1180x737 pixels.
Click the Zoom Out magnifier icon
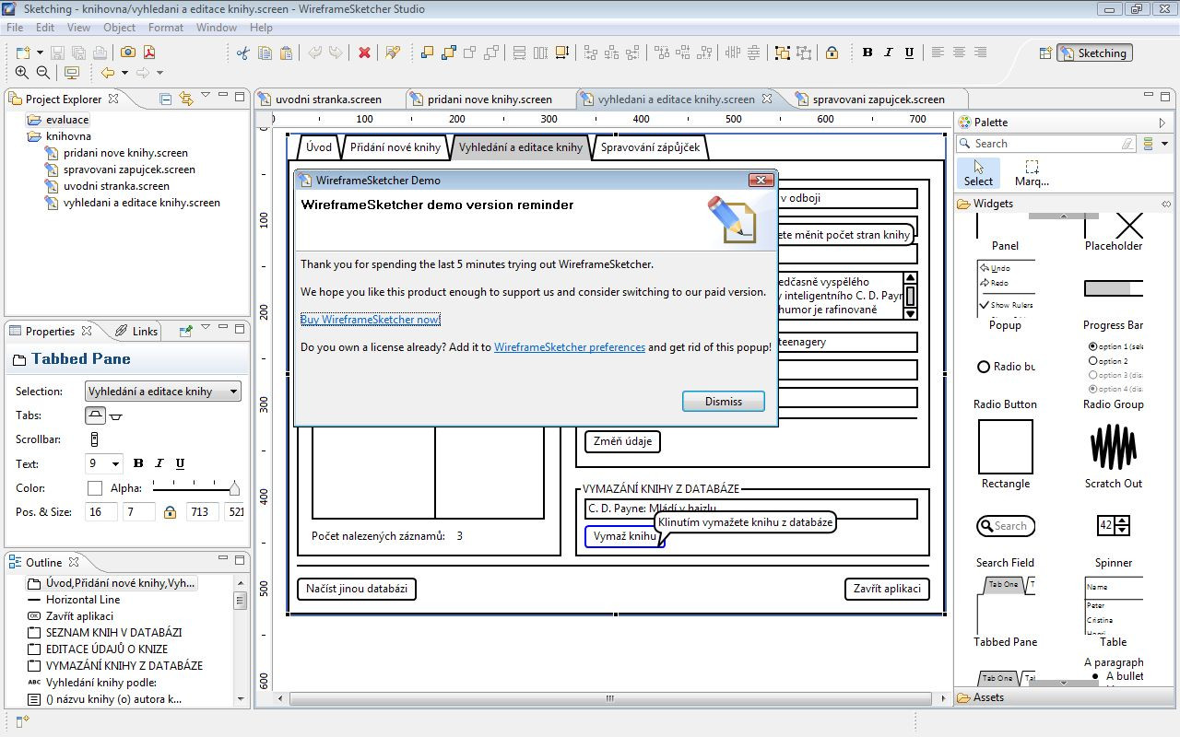click(x=43, y=73)
